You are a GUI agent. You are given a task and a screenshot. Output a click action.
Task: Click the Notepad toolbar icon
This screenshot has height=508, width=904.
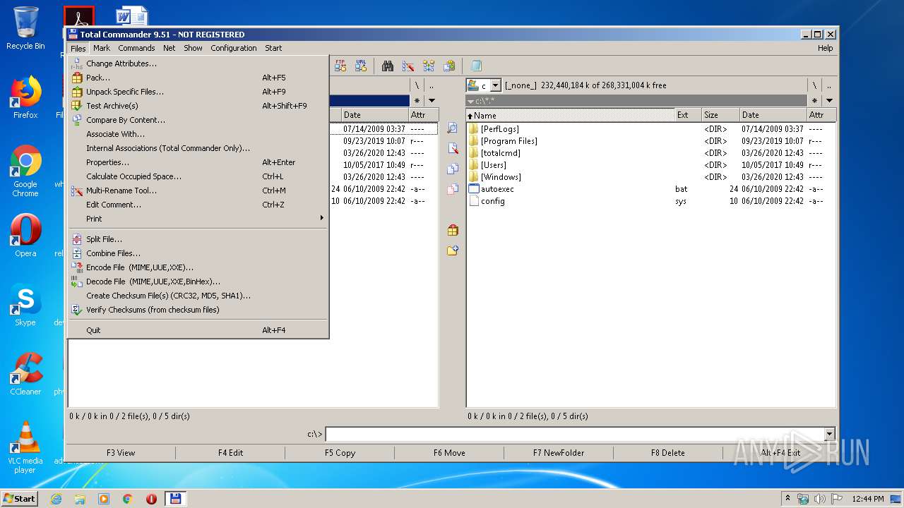click(x=476, y=66)
